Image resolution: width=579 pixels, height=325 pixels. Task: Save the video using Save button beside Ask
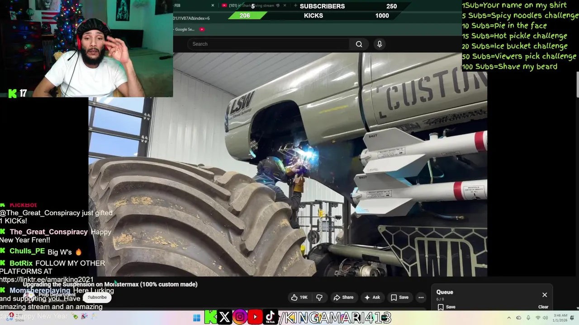[399, 297]
